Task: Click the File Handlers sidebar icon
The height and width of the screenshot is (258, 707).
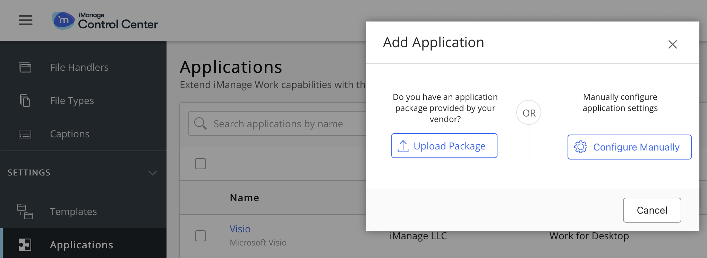Action: point(25,67)
